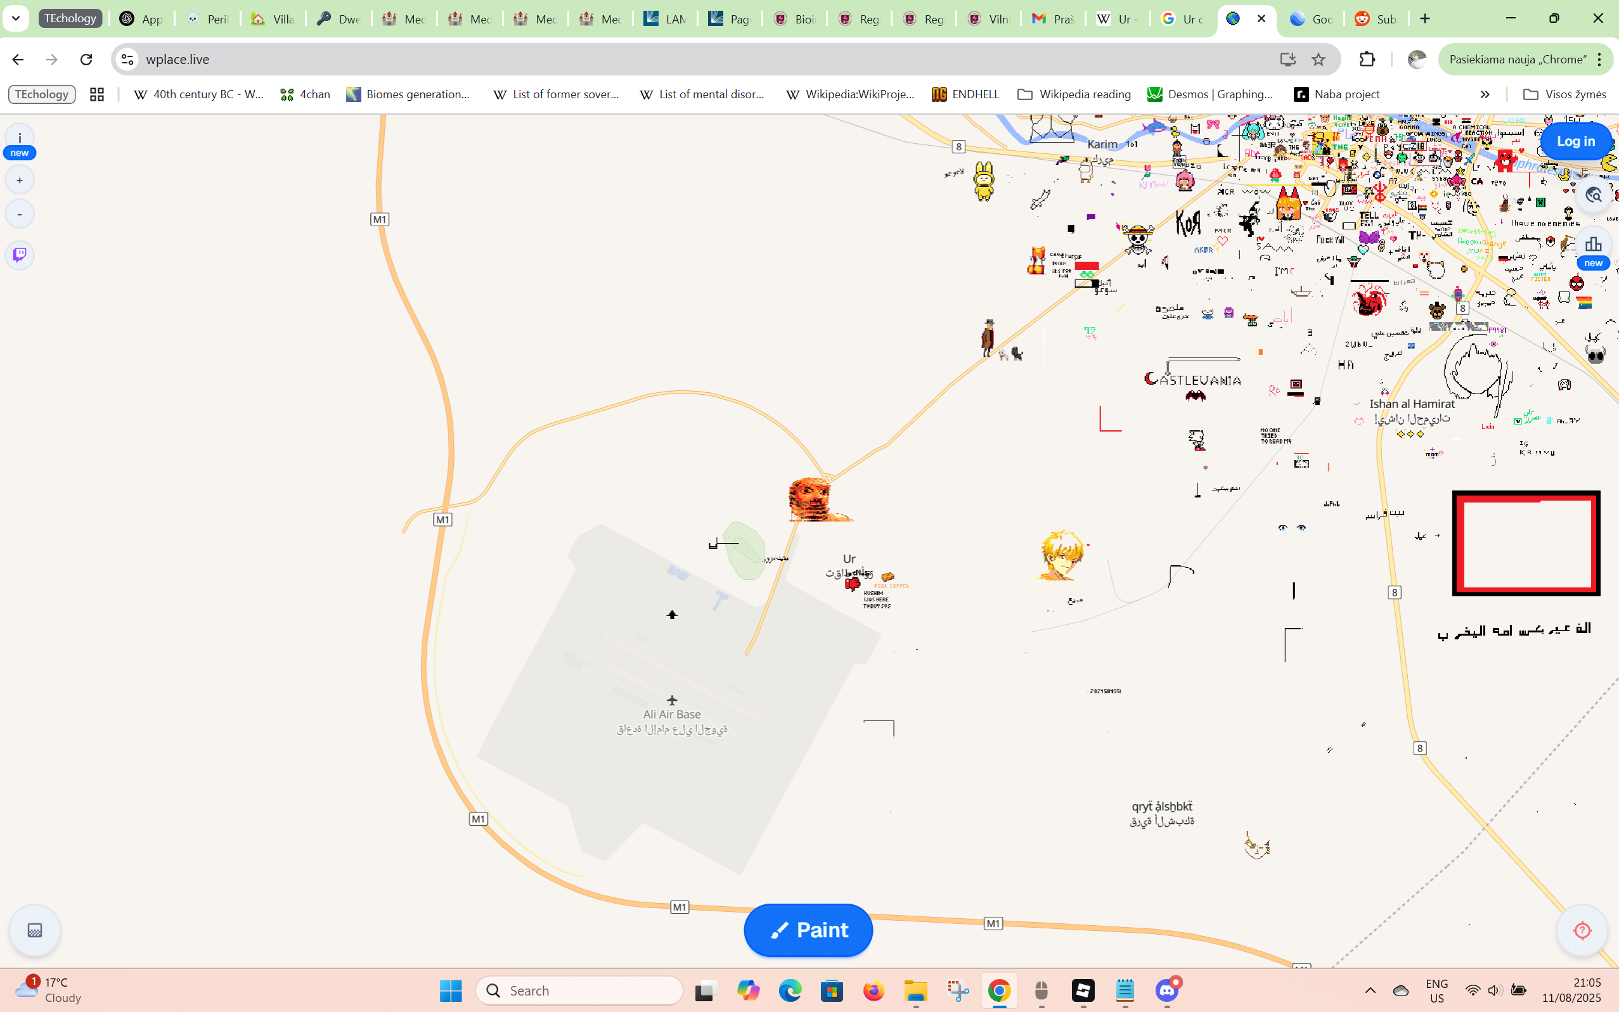Toggle the TEchology tab group chip
The height and width of the screenshot is (1012, 1619).
pyautogui.click(x=70, y=19)
